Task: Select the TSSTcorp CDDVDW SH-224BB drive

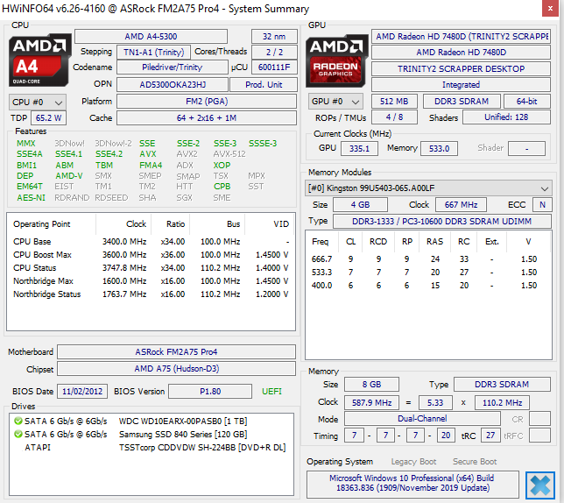Action: [151, 448]
